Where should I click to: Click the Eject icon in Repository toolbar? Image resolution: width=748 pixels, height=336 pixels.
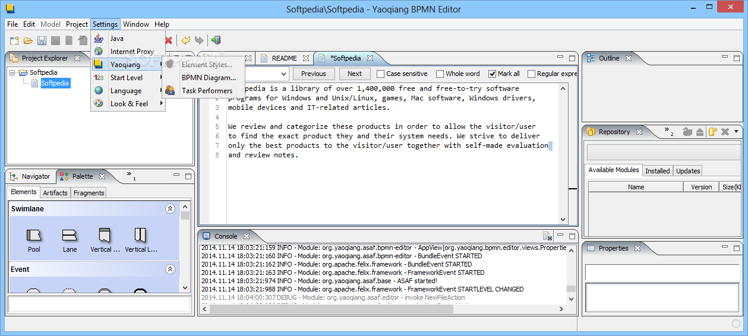(700, 132)
